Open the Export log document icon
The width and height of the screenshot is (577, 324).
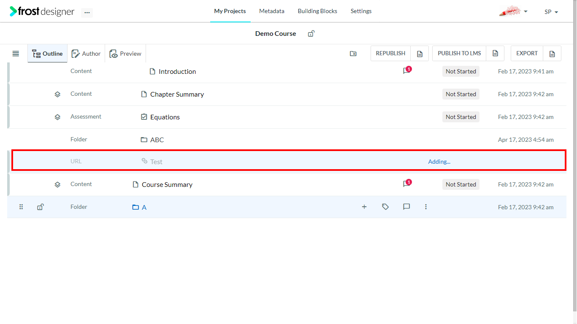(552, 54)
